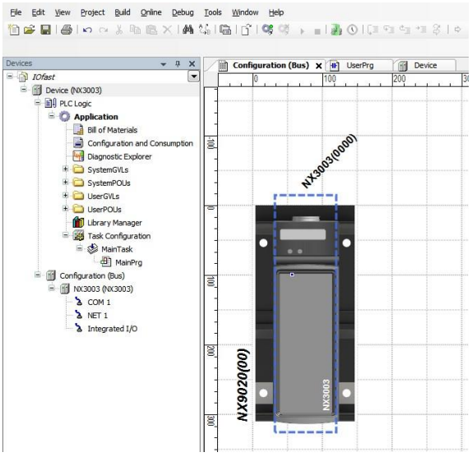Click the New project toolbar icon
The width and height of the screenshot is (472, 457).
(x=13, y=30)
